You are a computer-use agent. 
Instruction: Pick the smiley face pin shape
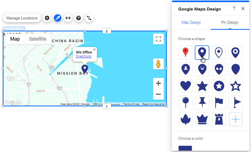(202, 69)
